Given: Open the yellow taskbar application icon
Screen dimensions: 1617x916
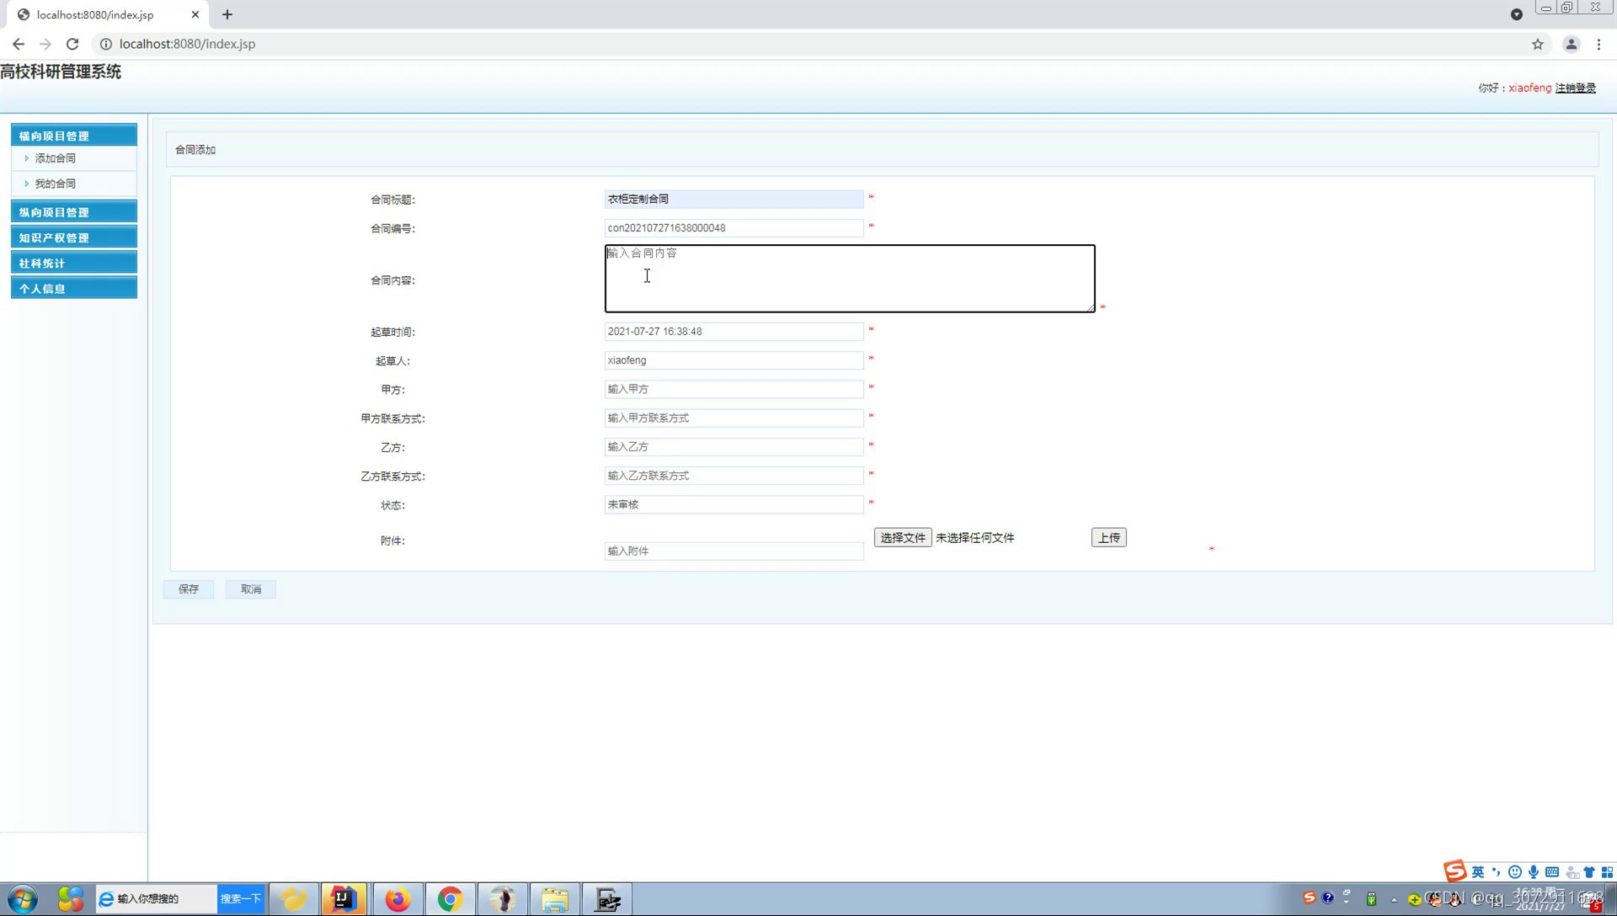Looking at the screenshot, I should pos(293,899).
